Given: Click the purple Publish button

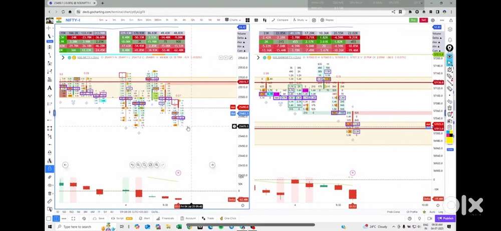Looking at the screenshot, I should (x=445, y=218).
